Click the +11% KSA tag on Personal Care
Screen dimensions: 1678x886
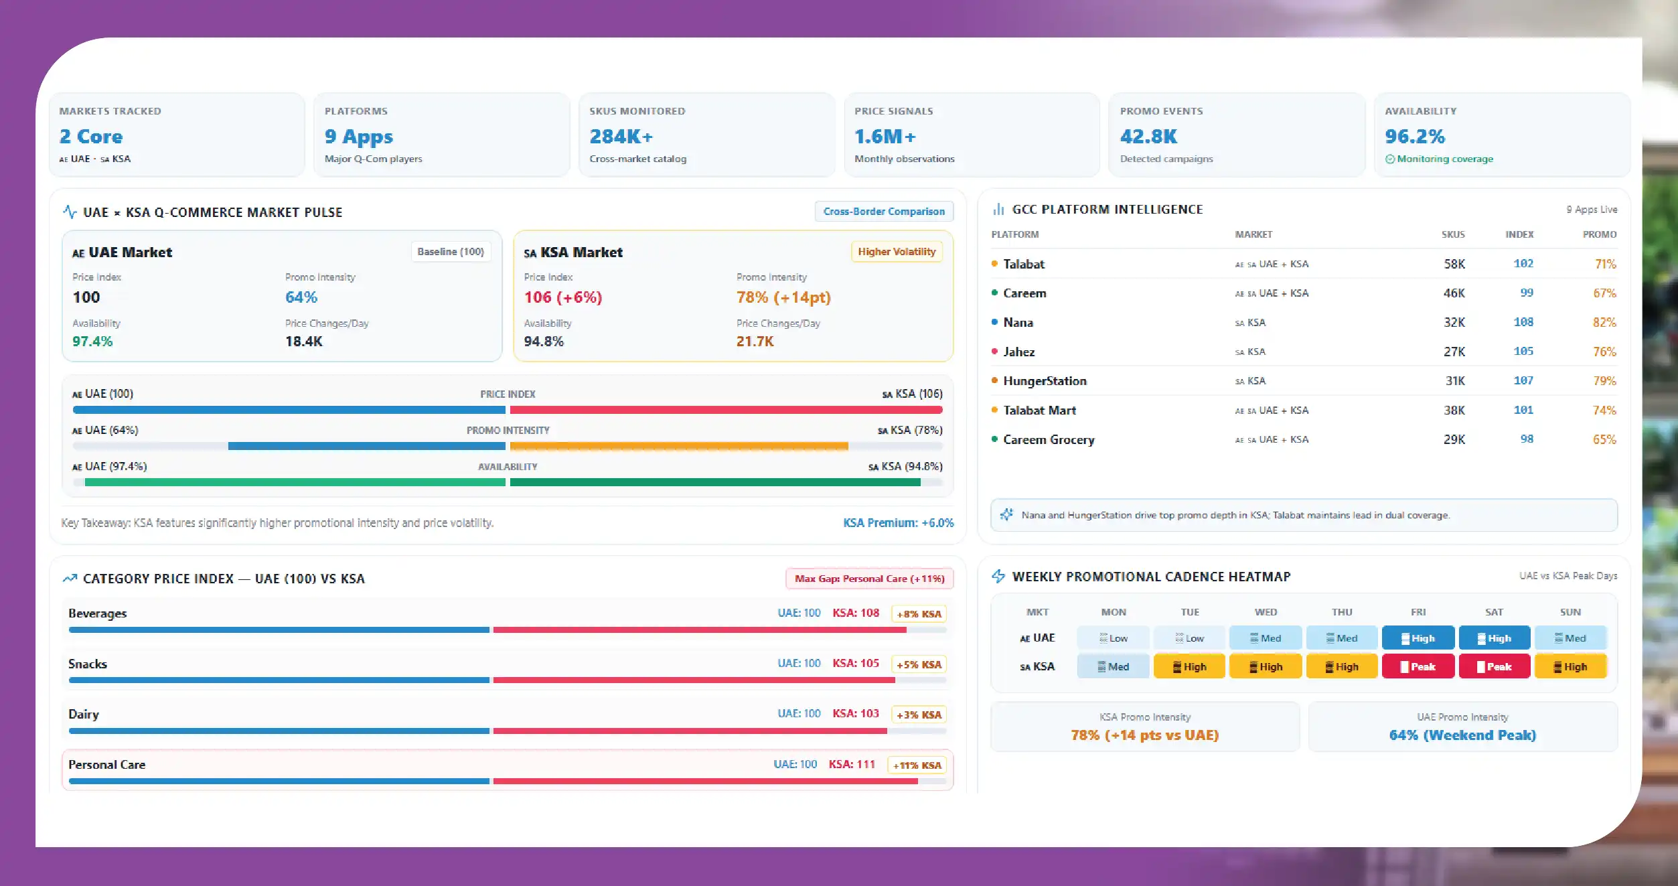[x=917, y=765]
